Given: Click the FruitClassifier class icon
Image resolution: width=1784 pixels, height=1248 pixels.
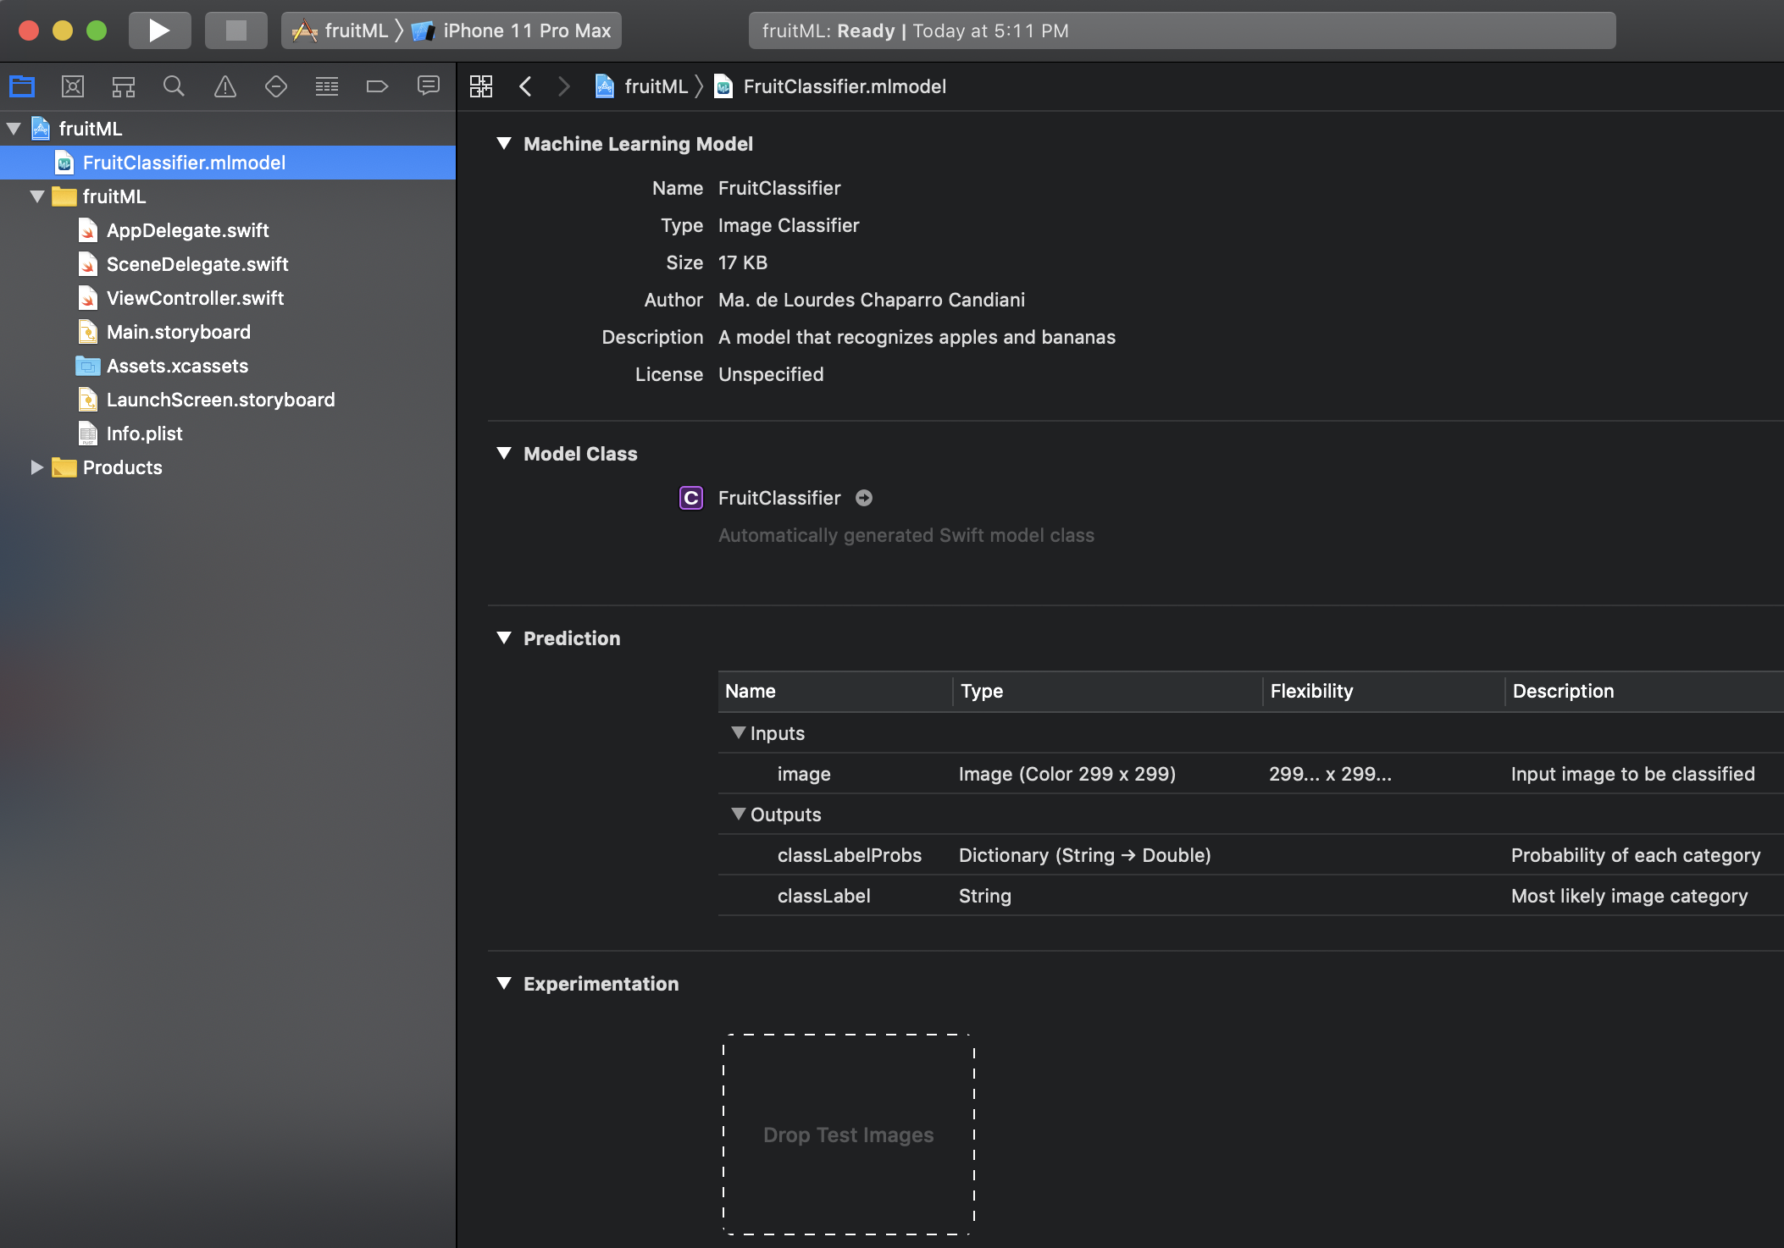Looking at the screenshot, I should pos(691,498).
